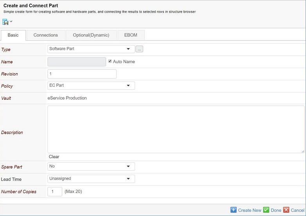Switch to the Connections tab
Image resolution: width=306 pixels, height=216 pixels.
(x=46, y=35)
